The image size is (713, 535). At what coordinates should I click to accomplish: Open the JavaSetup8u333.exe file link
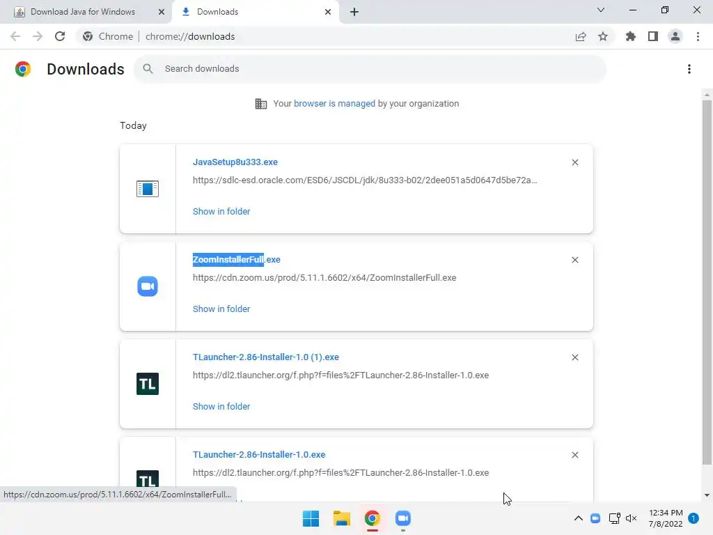point(235,162)
